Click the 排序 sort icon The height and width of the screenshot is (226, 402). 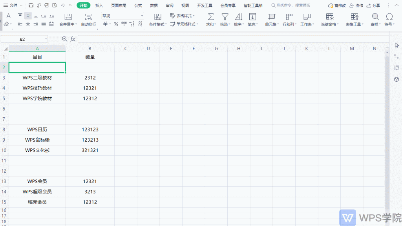click(239, 17)
